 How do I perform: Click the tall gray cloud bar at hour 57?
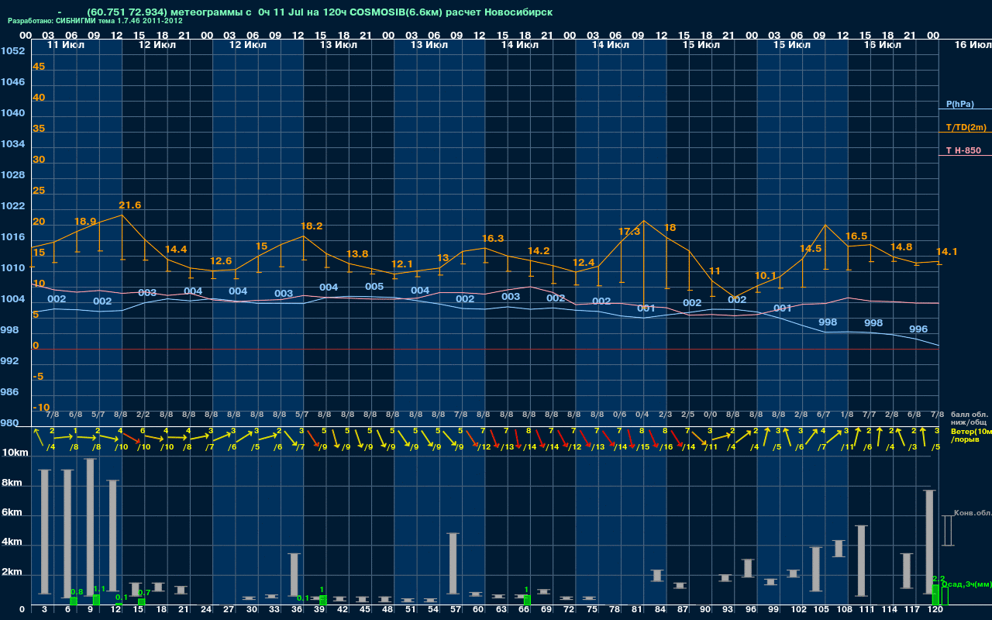(453, 564)
